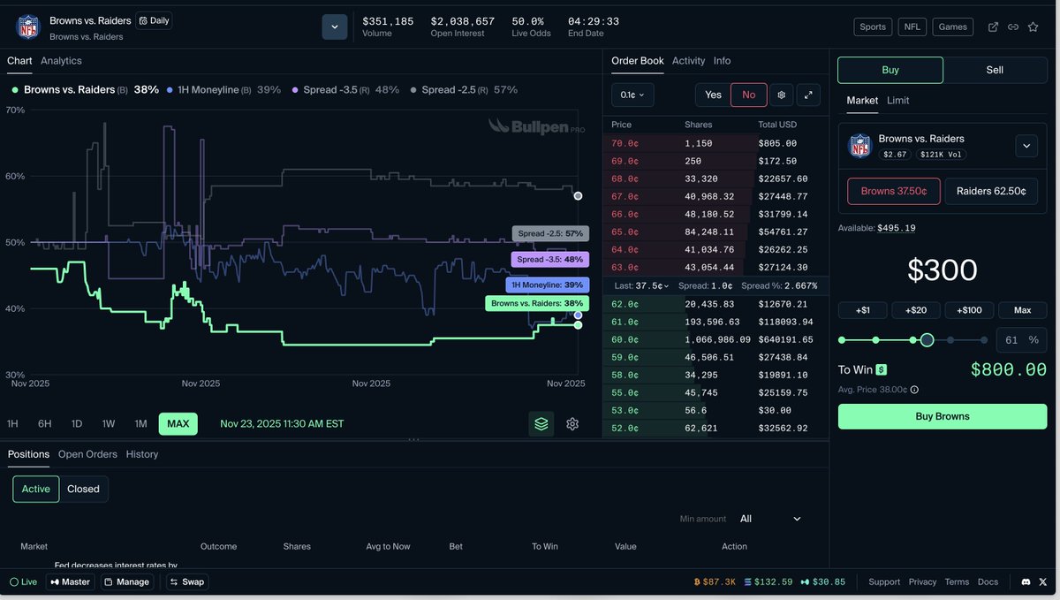
Task: Expand the Browns vs. Raiders market card chevron
Action: tap(1026, 146)
